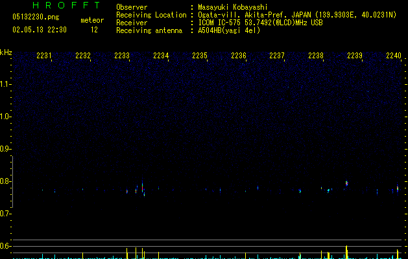Image resolution: width=408 pixels, height=259 pixels.
Task: Click the meteor count value 12
Action: [94, 30]
